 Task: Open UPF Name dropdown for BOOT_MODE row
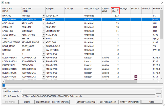pos(44,46)
